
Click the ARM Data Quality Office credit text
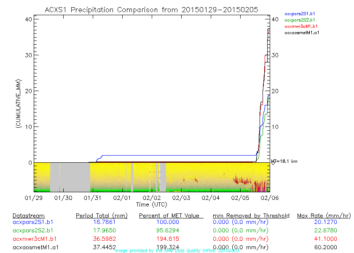(x=177, y=251)
